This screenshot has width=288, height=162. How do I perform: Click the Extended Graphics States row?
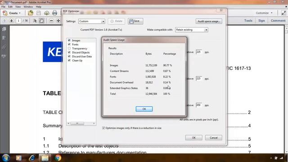pyautogui.click(x=141, y=88)
